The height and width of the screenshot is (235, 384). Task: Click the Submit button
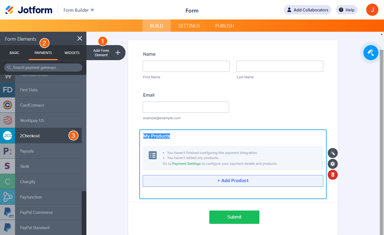pos(234,217)
